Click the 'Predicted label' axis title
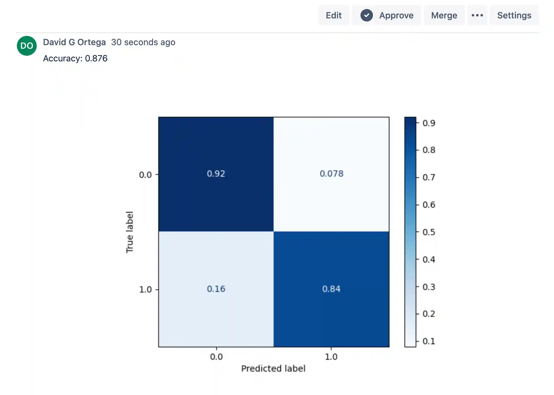Screen dimensions: 554x395 [273, 368]
